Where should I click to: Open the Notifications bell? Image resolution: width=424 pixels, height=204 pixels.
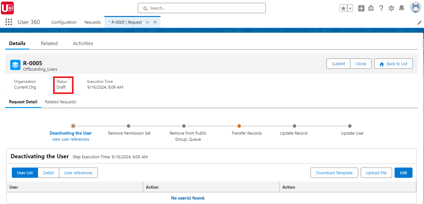tap(402, 8)
